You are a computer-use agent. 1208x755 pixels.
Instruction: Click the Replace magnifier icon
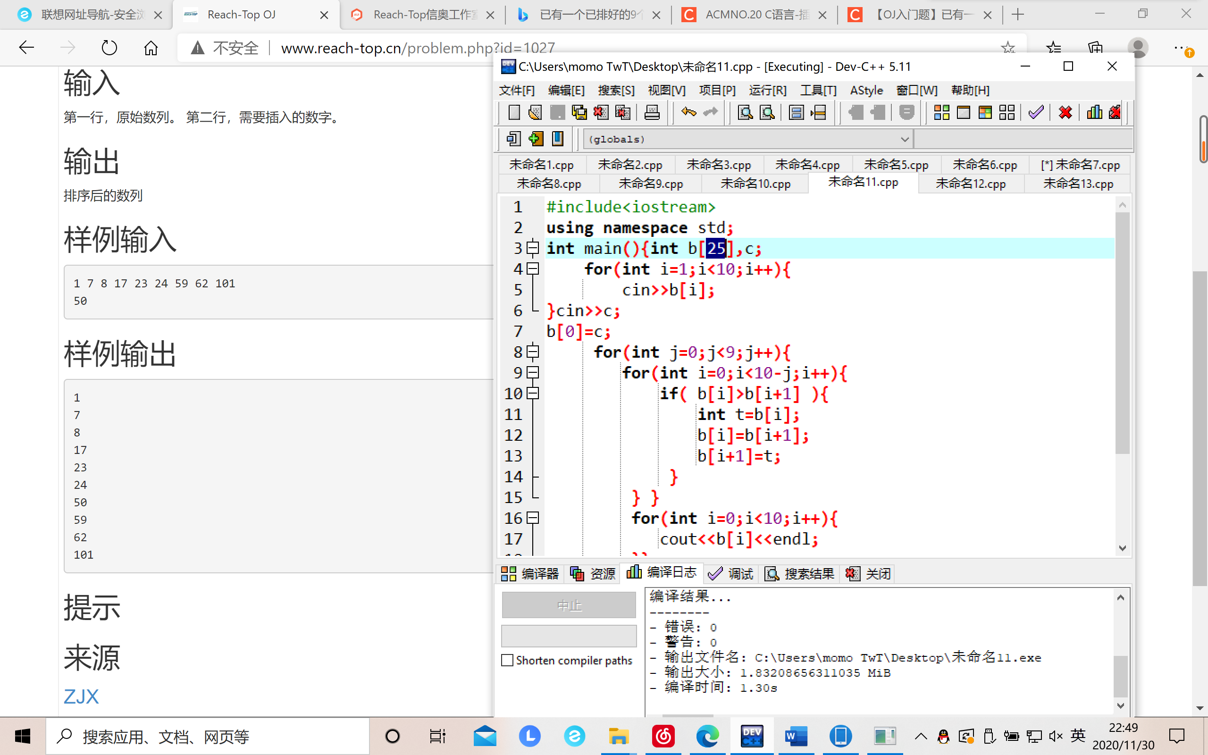tap(767, 112)
